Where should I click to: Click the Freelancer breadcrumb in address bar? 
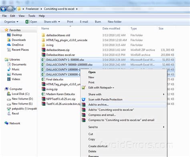32,9
